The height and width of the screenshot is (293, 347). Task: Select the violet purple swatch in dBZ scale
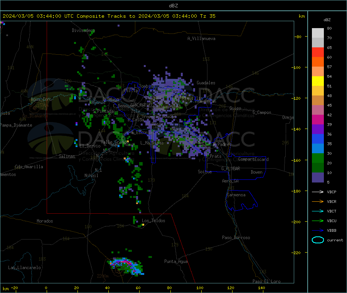click(318, 129)
